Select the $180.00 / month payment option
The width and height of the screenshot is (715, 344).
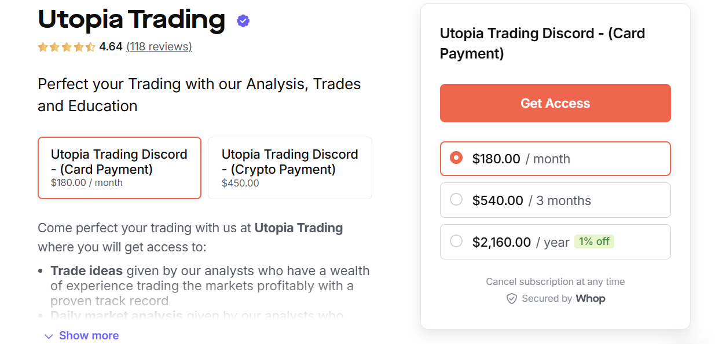pyautogui.click(x=555, y=158)
